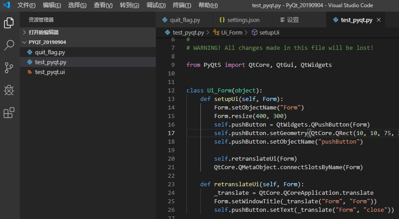Viewport: 399px width, 219px height.
Task: Click the Form.setObjectName("Form") line
Action: [x=259, y=108]
